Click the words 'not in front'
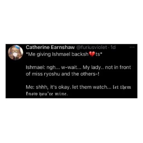The height and width of the screenshot is (143, 143). click(118, 67)
